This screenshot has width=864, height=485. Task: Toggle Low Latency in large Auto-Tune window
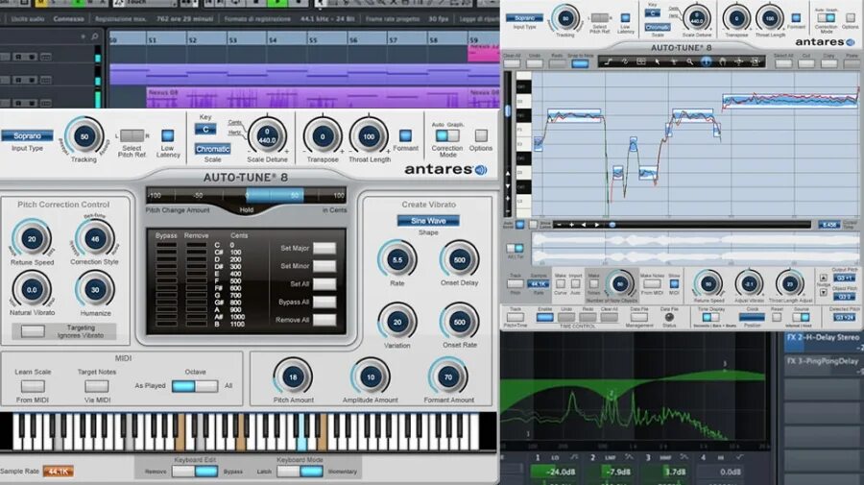167,135
